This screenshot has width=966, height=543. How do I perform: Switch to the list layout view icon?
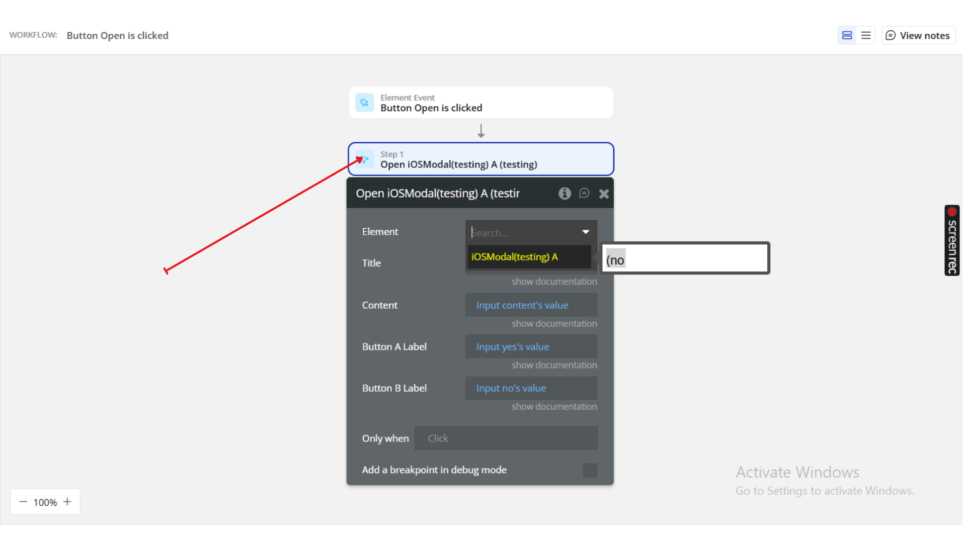(866, 35)
